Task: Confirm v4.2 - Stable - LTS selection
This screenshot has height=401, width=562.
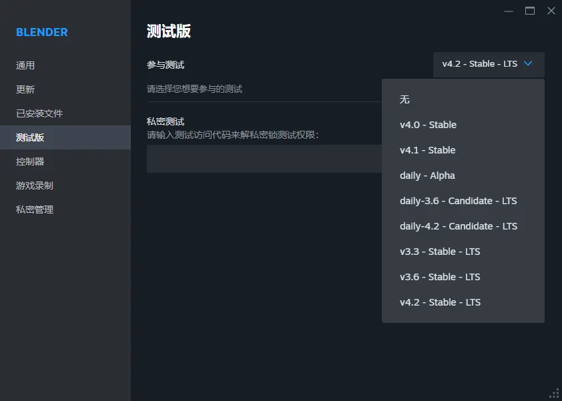Action: pyautogui.click(x=440, y=302)
